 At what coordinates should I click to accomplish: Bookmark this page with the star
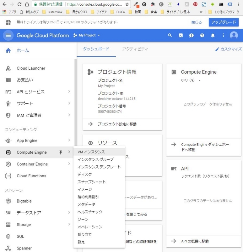(x=127, y=4)
